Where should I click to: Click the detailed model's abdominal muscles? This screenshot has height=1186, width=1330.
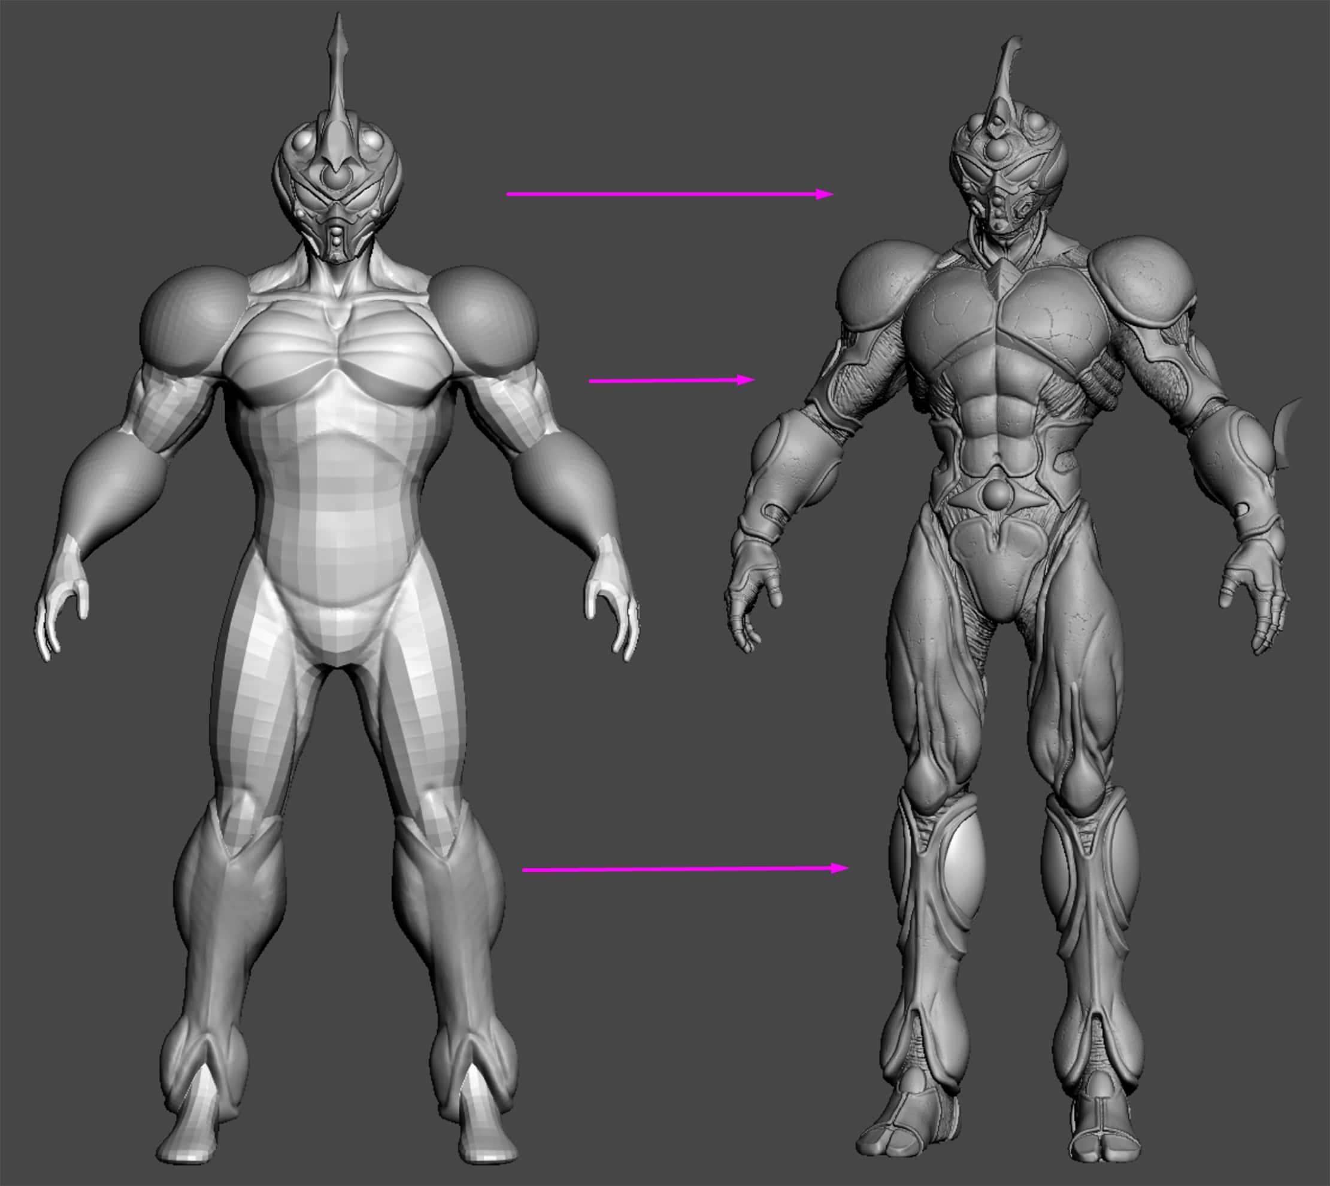[996, 417]
